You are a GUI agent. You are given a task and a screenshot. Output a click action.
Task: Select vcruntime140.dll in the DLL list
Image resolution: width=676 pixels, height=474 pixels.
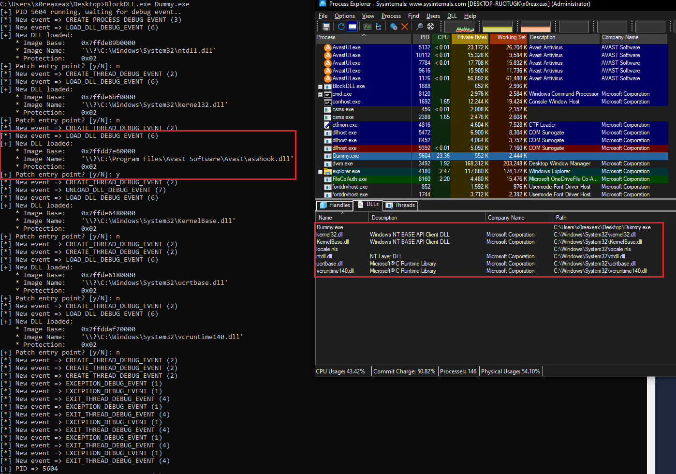pos(335,271)
